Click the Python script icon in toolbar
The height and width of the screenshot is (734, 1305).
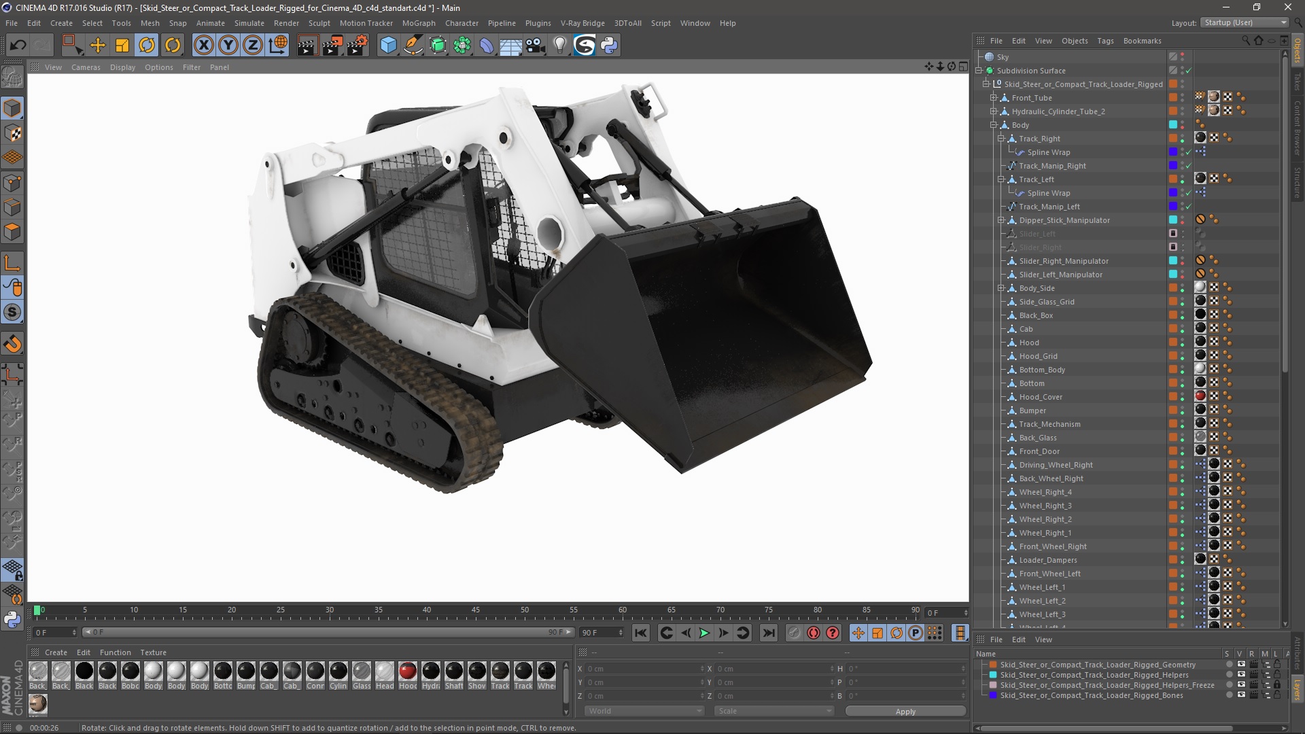coord(609,46)
